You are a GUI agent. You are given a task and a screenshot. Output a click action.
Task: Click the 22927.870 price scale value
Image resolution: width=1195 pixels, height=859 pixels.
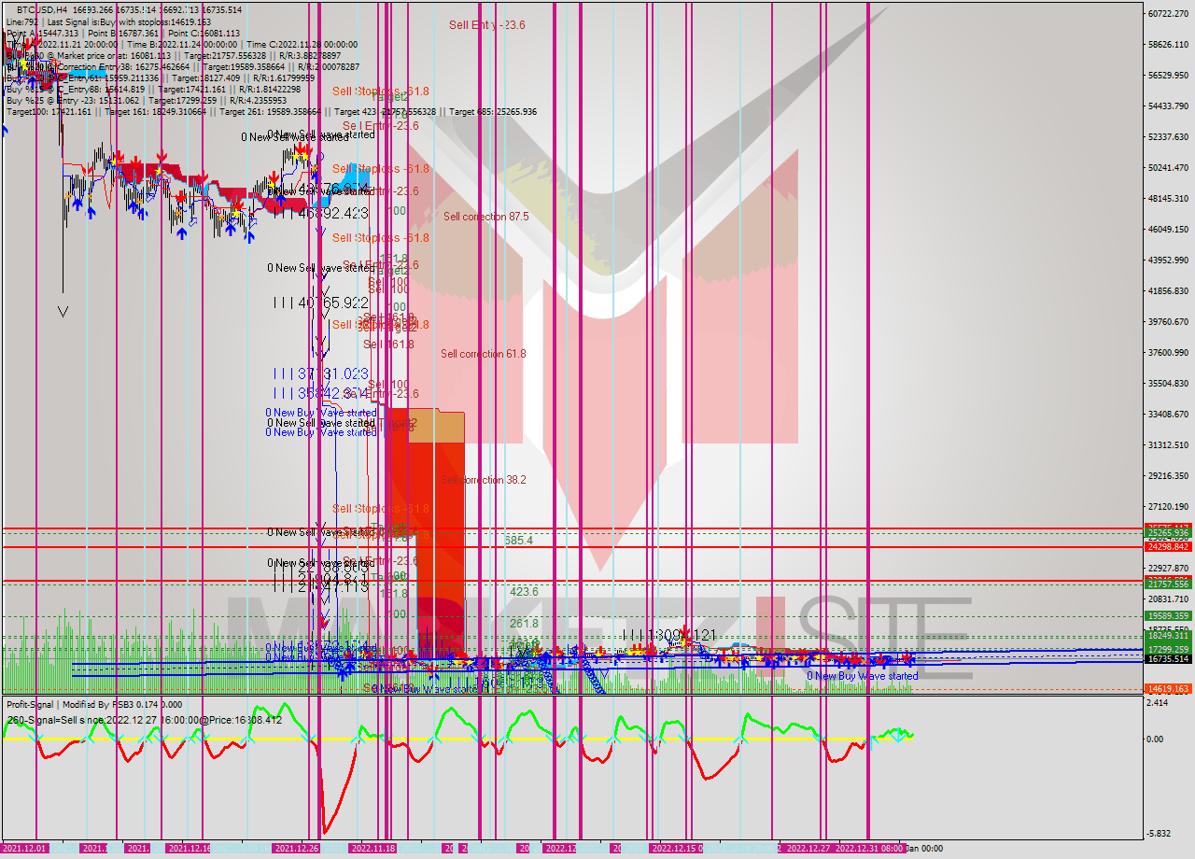(1167, 568)
